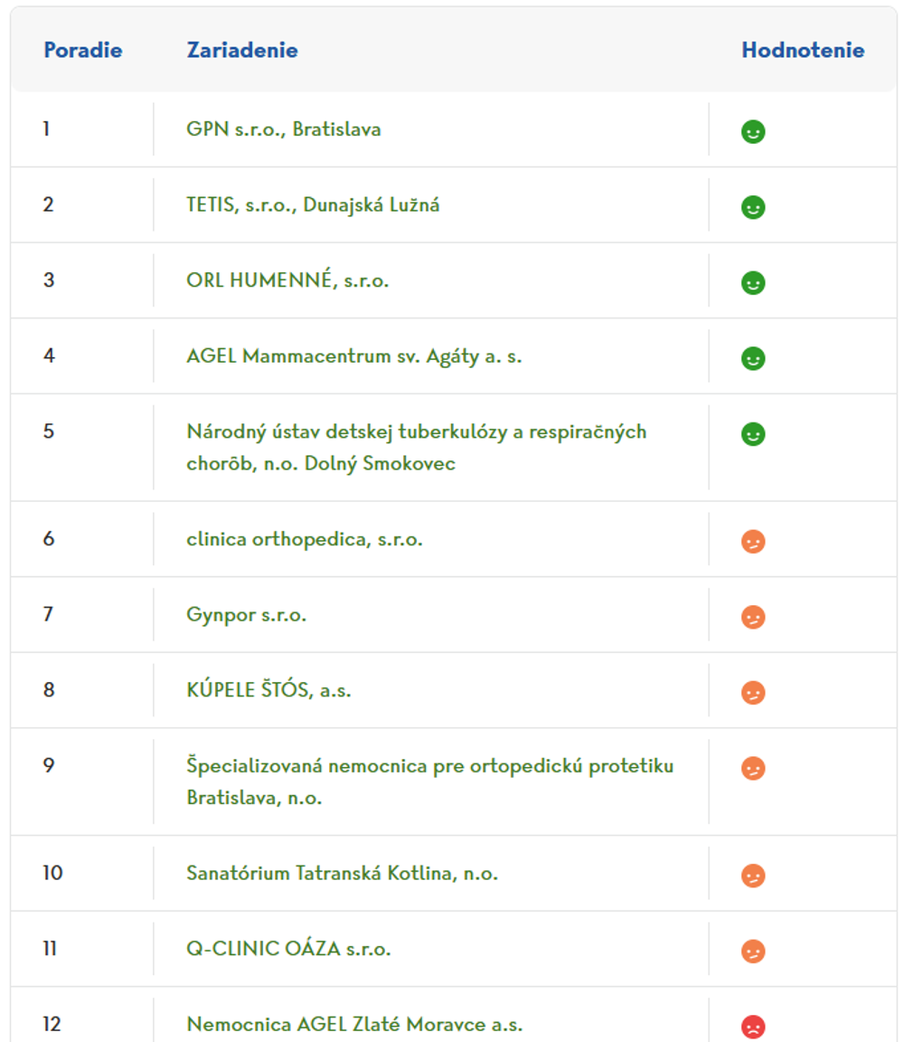Open TETIS, s.r.o., Dunajská Lužná link

coord(313,205)
